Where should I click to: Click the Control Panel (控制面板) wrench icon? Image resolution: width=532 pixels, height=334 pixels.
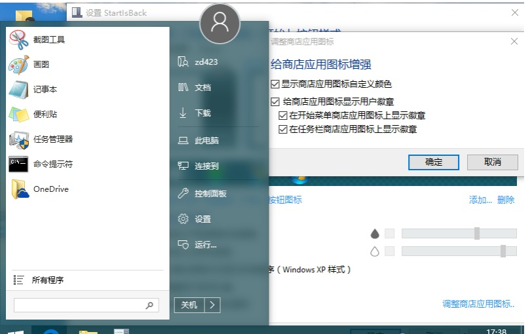coord(183,193)
